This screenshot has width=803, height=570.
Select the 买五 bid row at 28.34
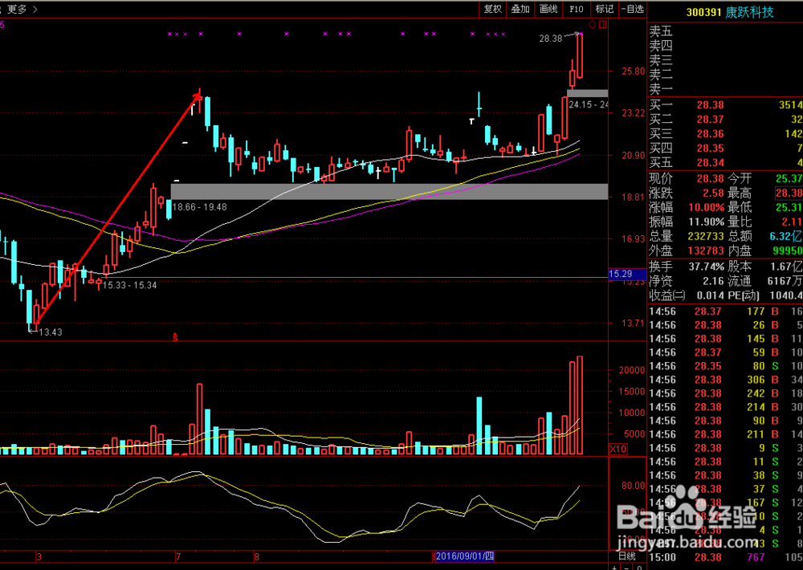coord(724,162)
